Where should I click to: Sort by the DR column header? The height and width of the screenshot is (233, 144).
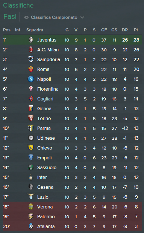[125, 30]
